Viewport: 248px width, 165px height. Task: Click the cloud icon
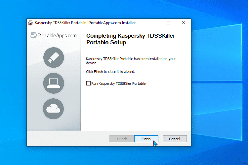53,109
